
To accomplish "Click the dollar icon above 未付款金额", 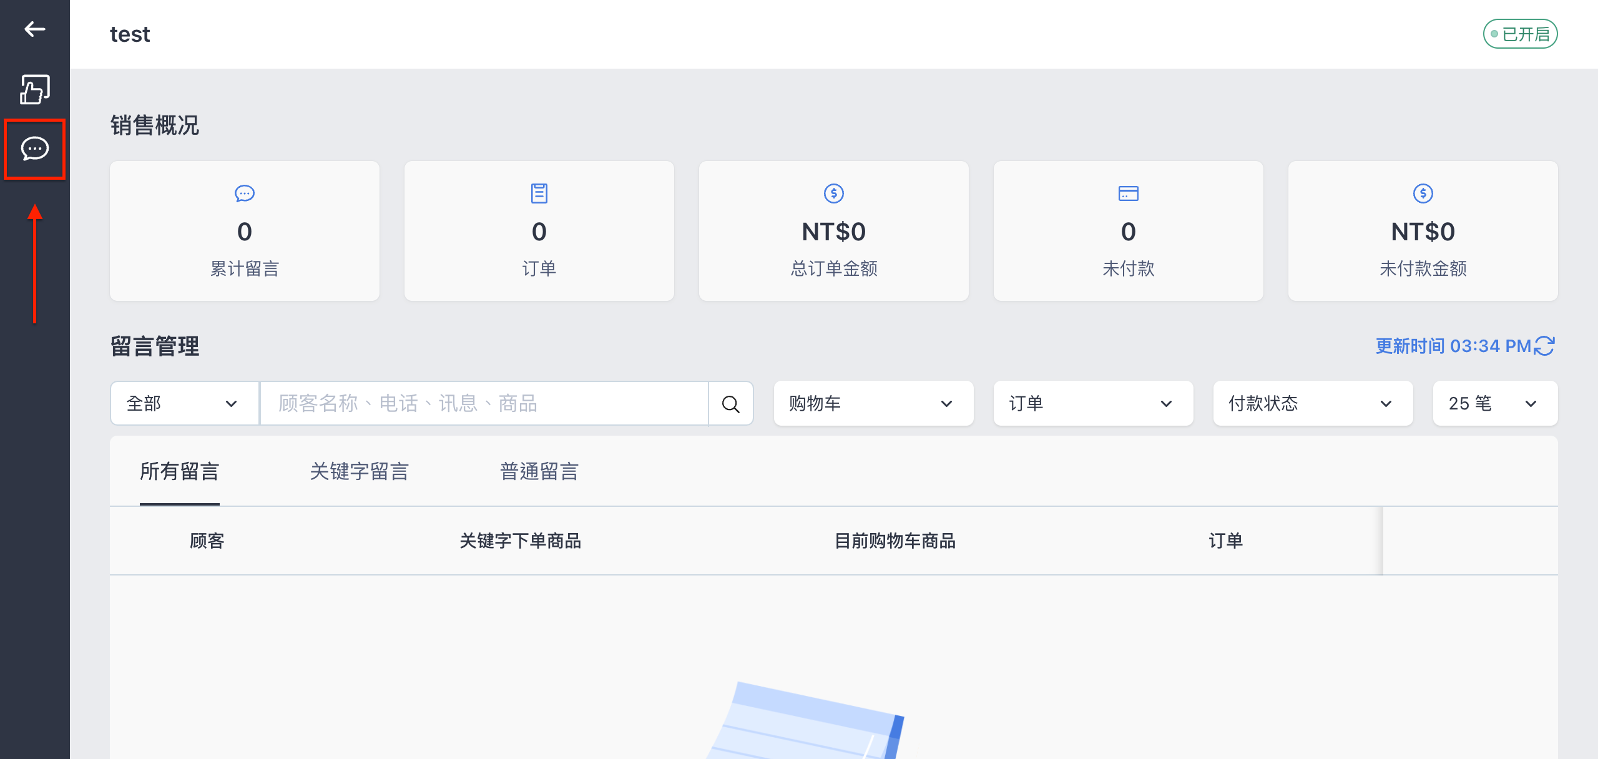I will point(1423,193).
